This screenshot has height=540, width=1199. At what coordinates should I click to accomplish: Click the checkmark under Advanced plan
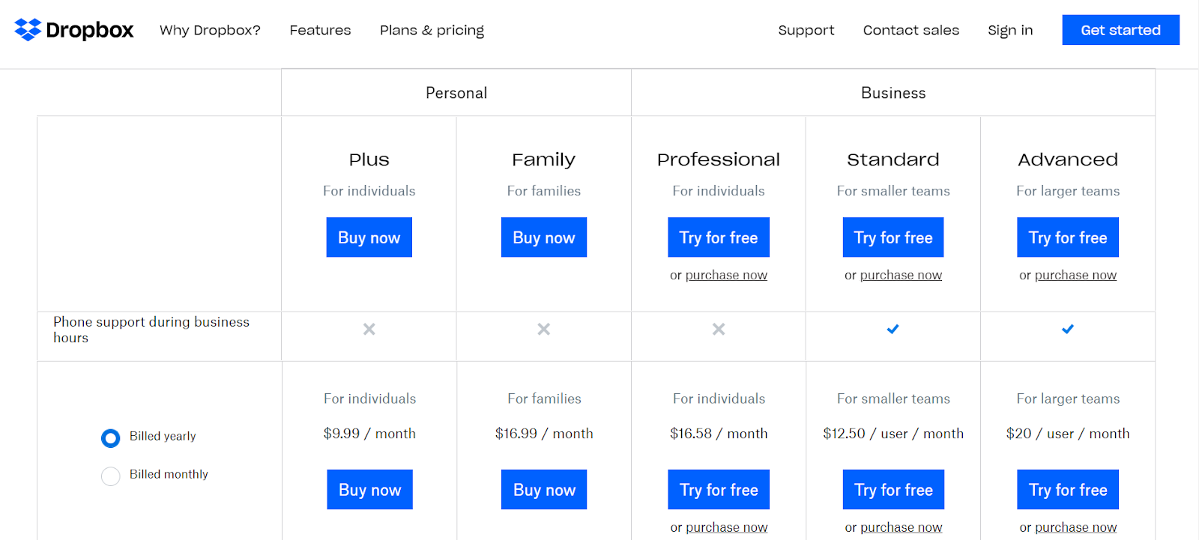[1067, 329]
